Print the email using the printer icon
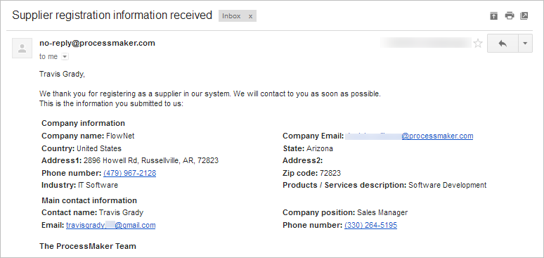Viewport: 544px width, 258px height. pos(510,15)
